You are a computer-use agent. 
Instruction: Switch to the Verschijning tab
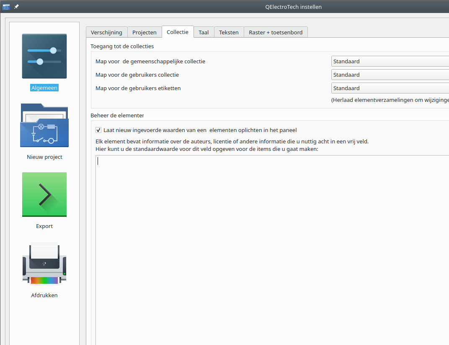(x=106, y=32)
